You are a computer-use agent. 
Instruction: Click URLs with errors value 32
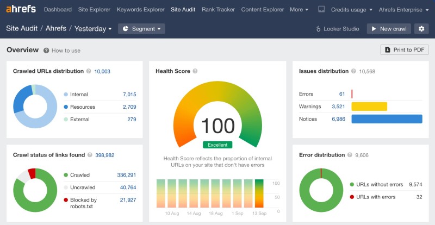(x=419, y=197)
